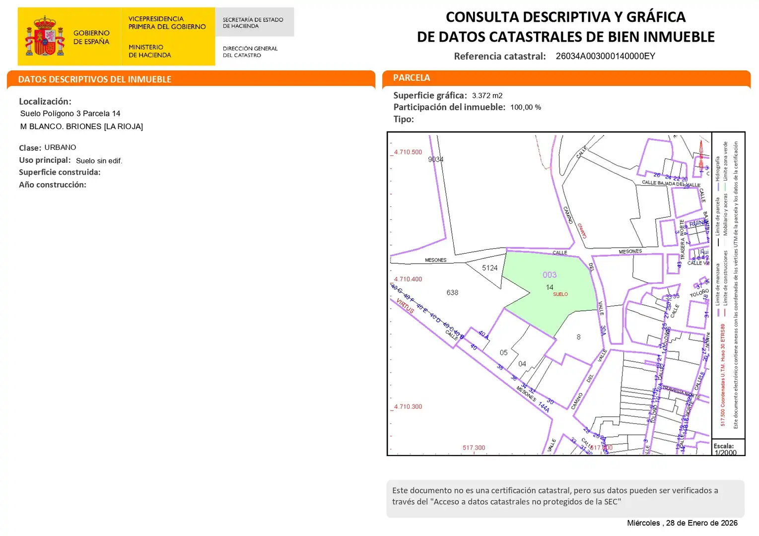Image resolution: width=759 pixels, height=536 pixels.
Task: Click the "Clase:" label
Action: (30, 148)
